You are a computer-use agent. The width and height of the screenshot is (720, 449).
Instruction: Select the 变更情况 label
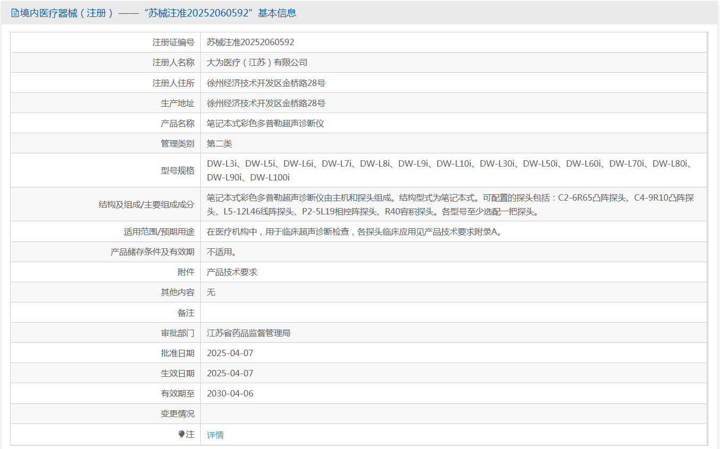pyautogui.click(x=177, y=413)
